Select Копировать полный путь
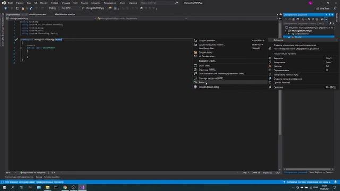This screenshot has height=191, width=340. pos(303,75)
